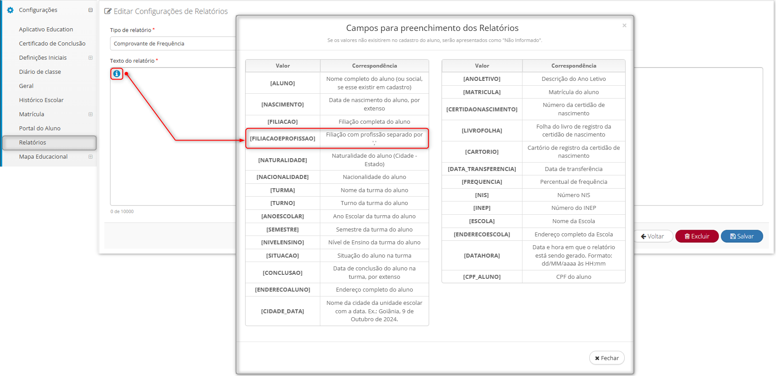Open Mapa Educacional menu item
This screenshot has height=376, width=776.
pyautogui.click(x=43, y=156)
